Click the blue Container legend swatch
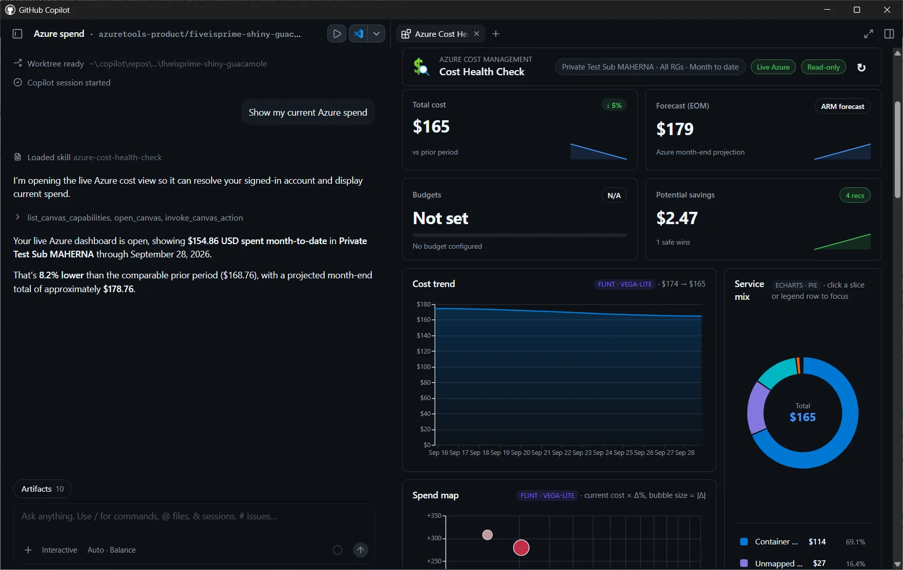The height and width of the screenshot is (570, 903). 744,541
